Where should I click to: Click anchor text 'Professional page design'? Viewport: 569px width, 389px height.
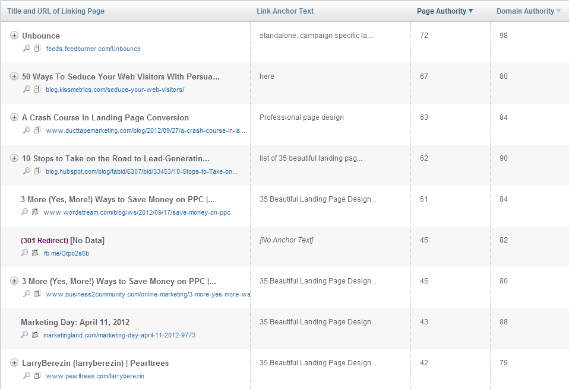click(x=302, y=117)
